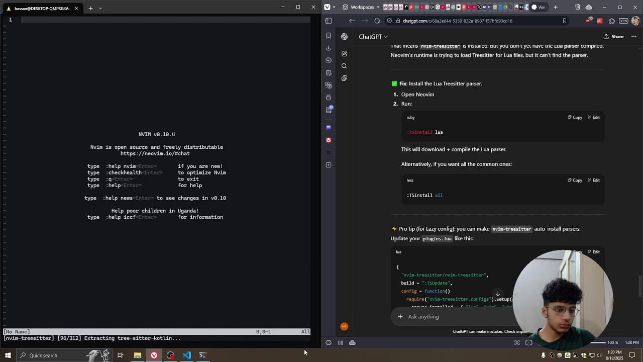The image size is (643, 362).
Task: Open new terminal tab
Action: pyautogui.click(x=91, y=8)
